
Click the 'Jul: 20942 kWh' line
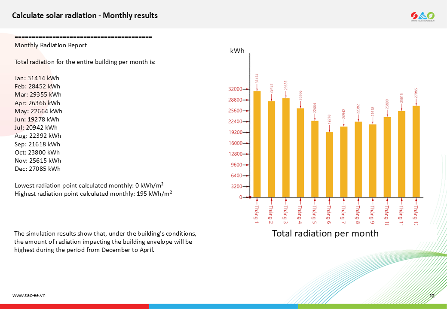tap(36, 128)
